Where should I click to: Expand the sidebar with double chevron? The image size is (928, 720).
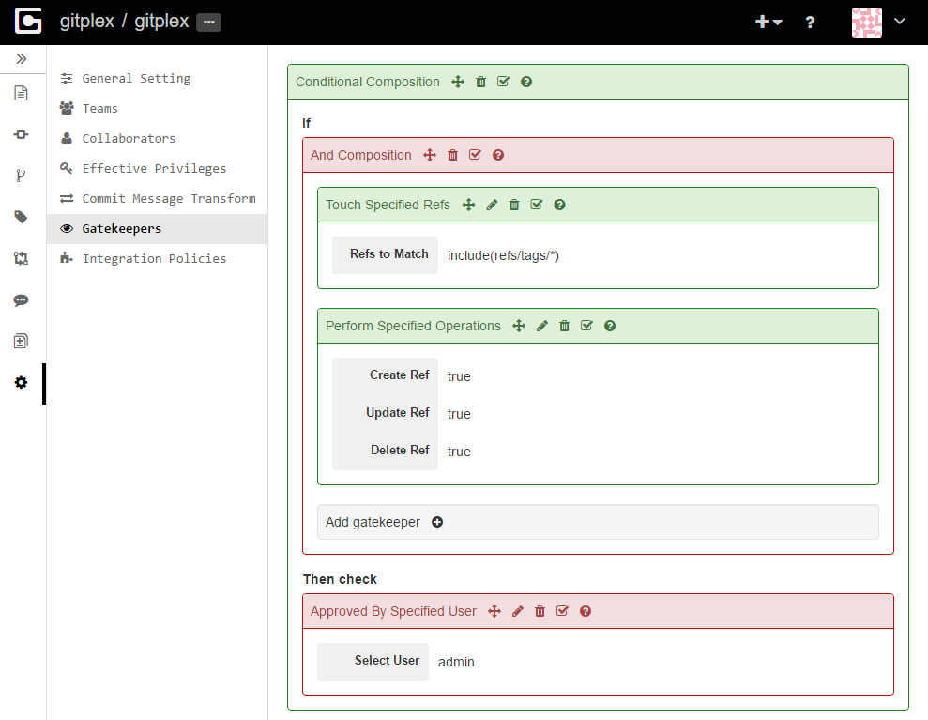[22, 58]
